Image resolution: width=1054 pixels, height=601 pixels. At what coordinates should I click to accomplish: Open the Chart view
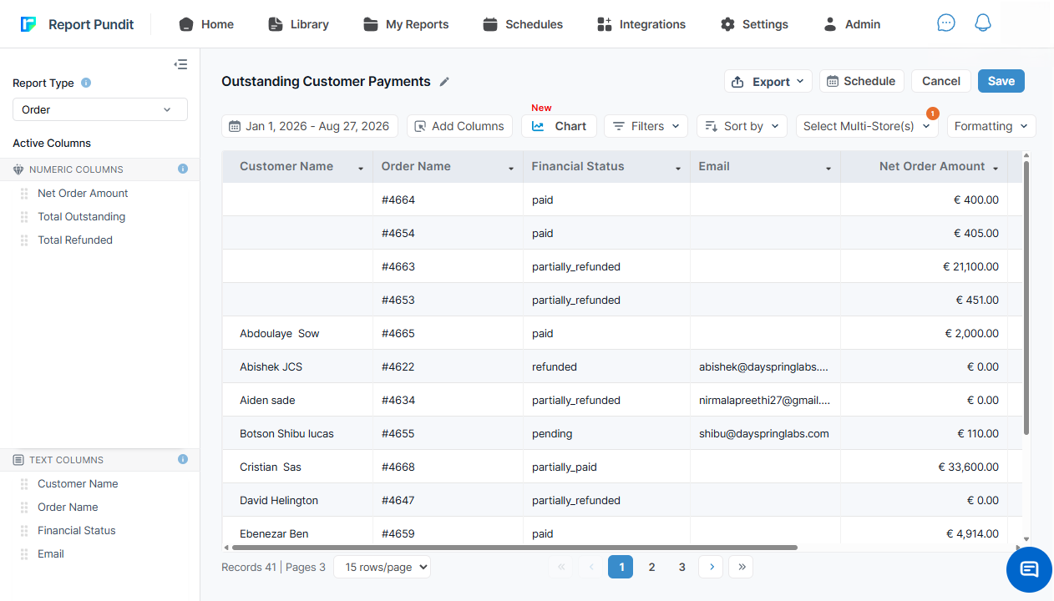[559, 126]
